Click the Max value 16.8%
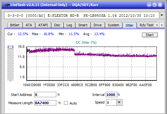Viewport: 167px width, 114px height. coord(49,34)
